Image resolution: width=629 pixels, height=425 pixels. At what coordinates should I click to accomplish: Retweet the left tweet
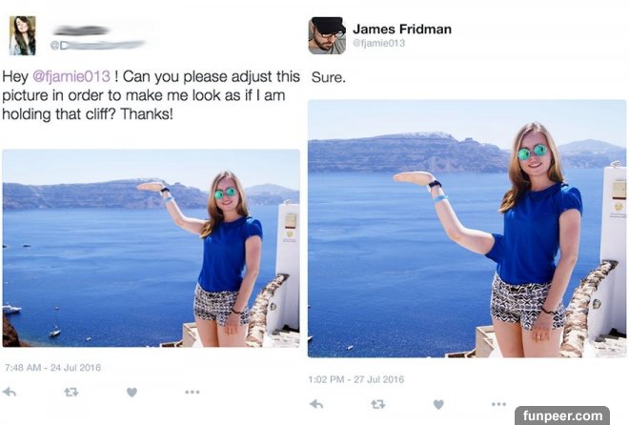point(71,392)
